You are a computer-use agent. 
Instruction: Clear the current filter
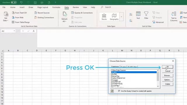coord(156,13)
